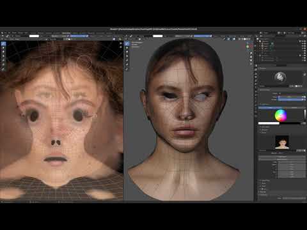The image size is (307, 230).
Task: Toggle perspective/orthographic grid icon in viewport
Action: 251,64
